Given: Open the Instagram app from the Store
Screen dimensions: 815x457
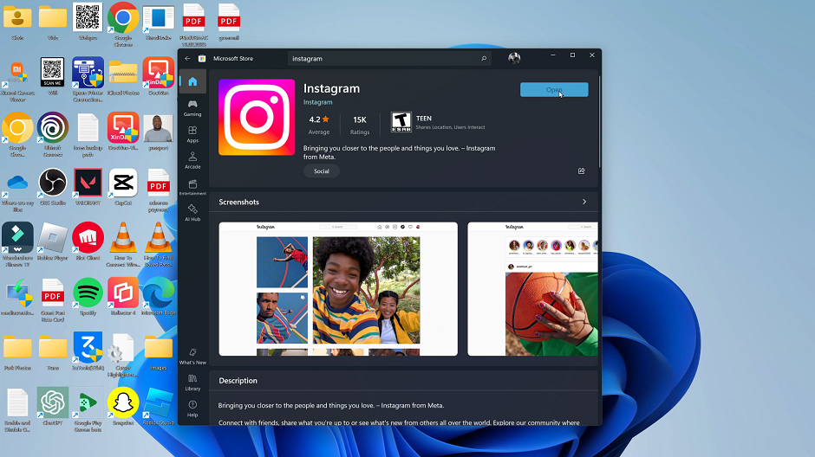Looking at the screenshot, I should pyautogui.click(x=554, y=90).
